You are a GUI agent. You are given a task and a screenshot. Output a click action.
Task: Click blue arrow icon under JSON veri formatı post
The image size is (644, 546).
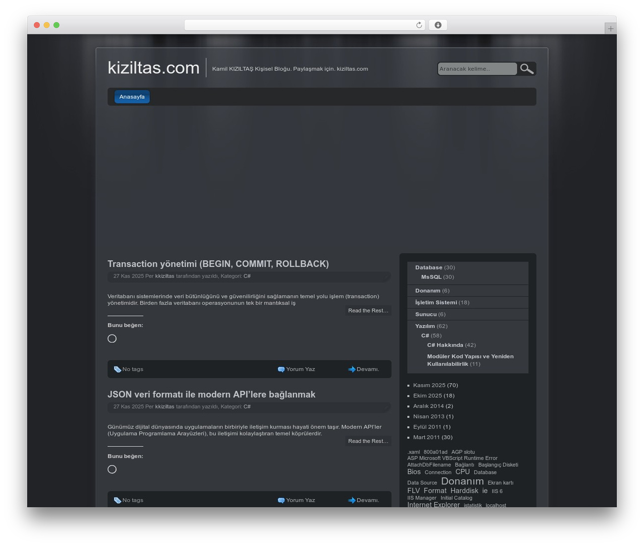[352, 500]
